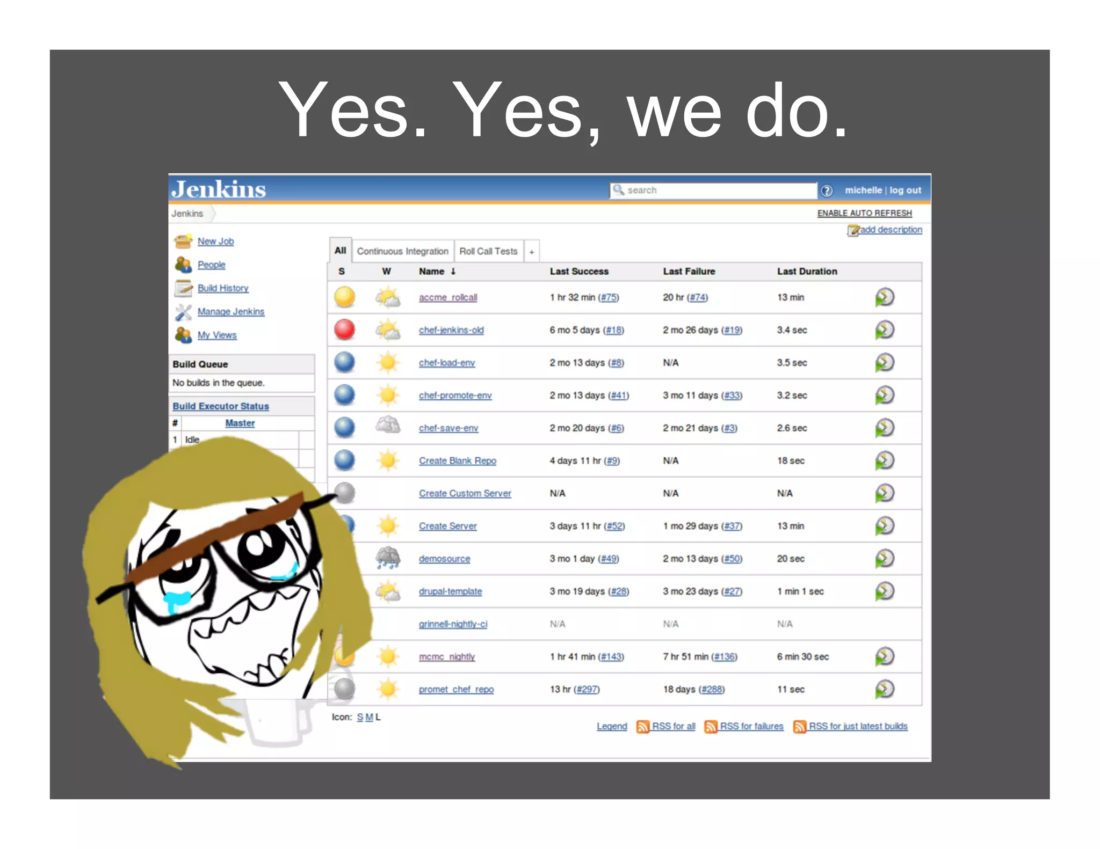
Task: Open the New Job icon in sidebar
Action: click(x=183, y=241)
